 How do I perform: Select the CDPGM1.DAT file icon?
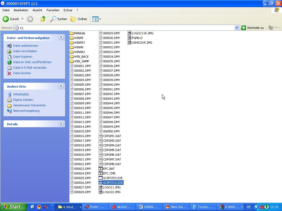(101, 136)
